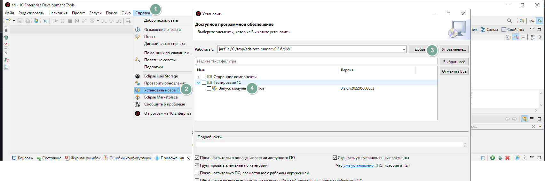Viewport: 545px width, 181px height.
Task: Click the step spinner in Подробности details box
Action: coord(465,145)
